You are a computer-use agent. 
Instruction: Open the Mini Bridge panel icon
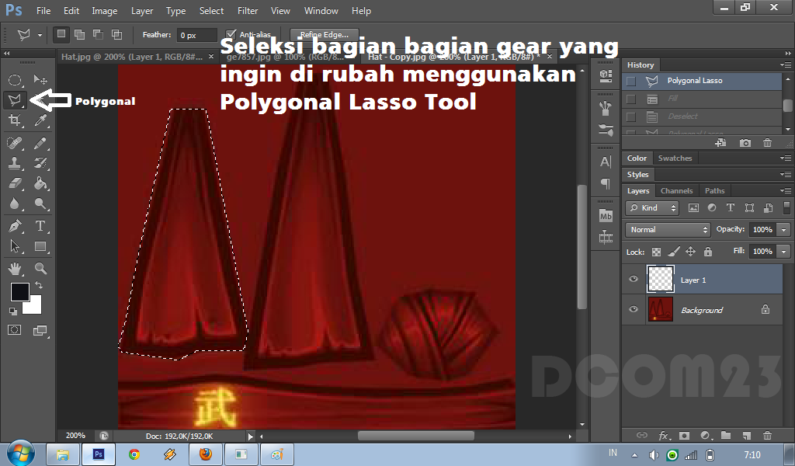point(606,216)
